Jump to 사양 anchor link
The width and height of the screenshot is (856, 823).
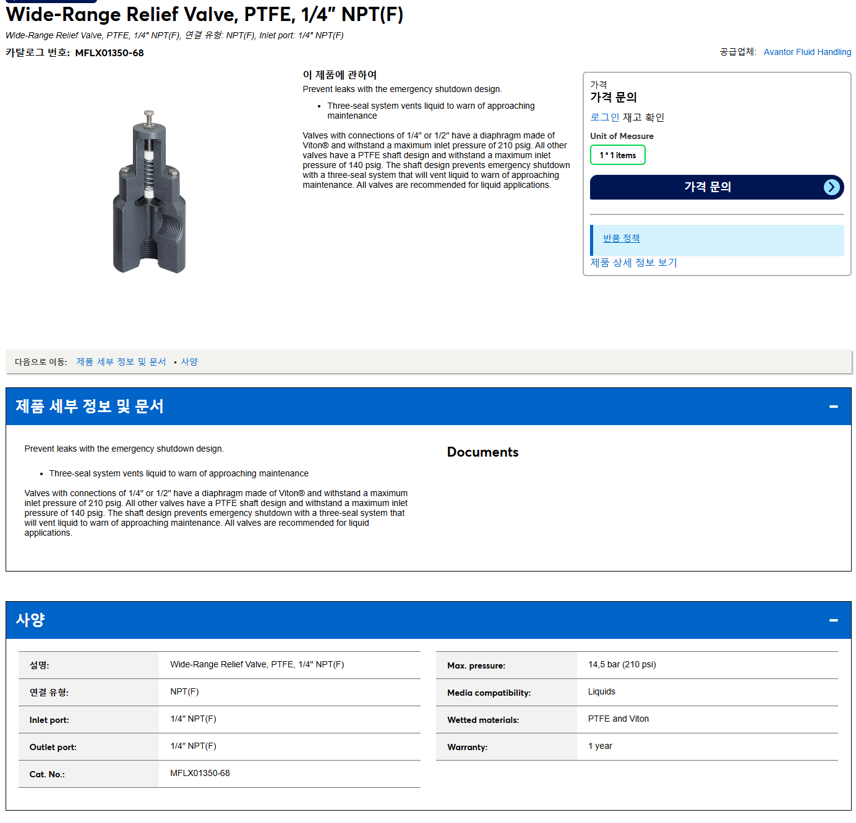click(x=189, y=361)
